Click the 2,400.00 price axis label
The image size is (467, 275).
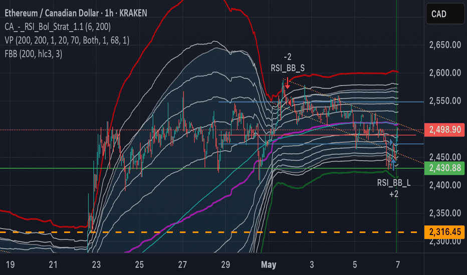tap(445, 185)
